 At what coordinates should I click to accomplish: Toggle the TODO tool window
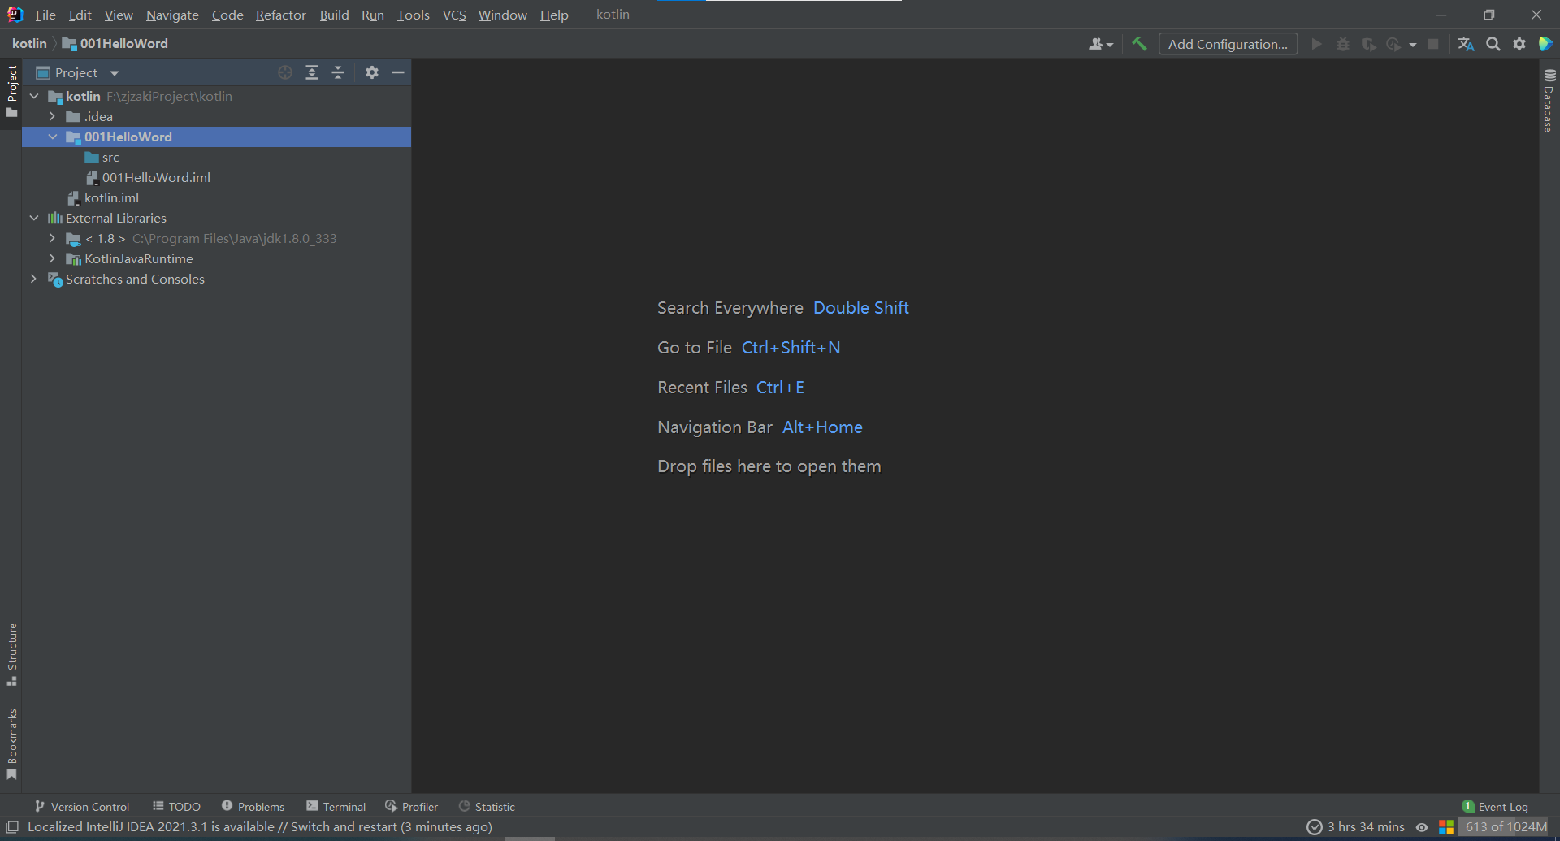click(176, 807)
